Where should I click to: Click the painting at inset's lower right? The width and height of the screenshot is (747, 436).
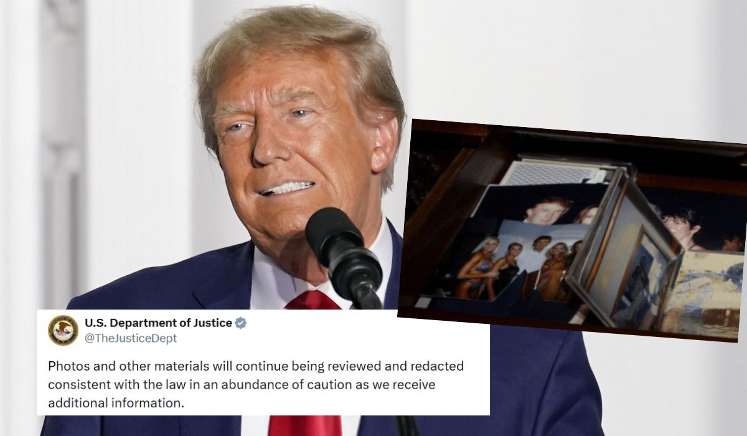click(703, 293)
